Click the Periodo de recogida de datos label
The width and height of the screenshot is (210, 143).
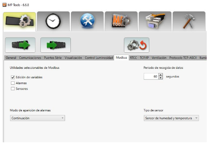163,68
